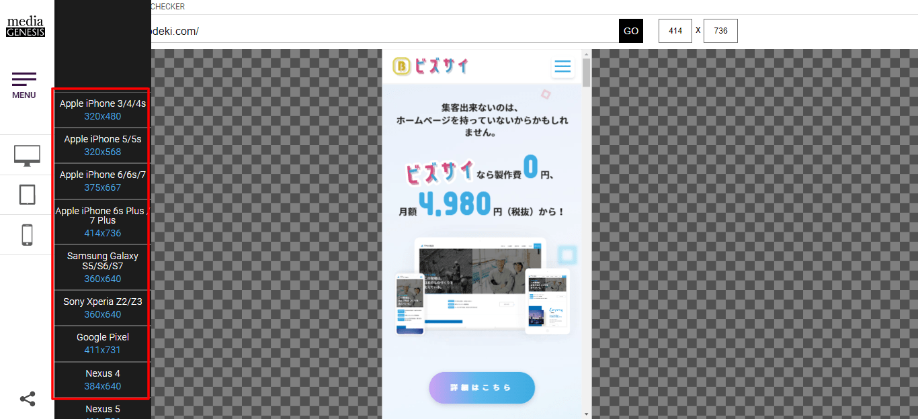Viewport: 918px width, 419px height.
Task: Select the smartphone device icon
Action: pos(27,235)
